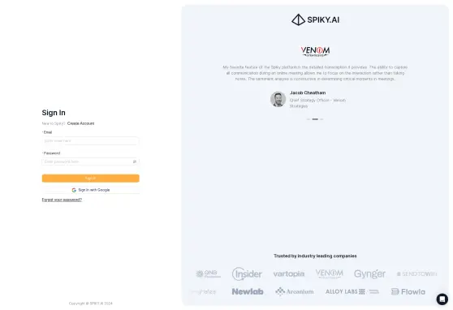
Task: Click the orange Sign In button
Action: click(x=91, y=179)
